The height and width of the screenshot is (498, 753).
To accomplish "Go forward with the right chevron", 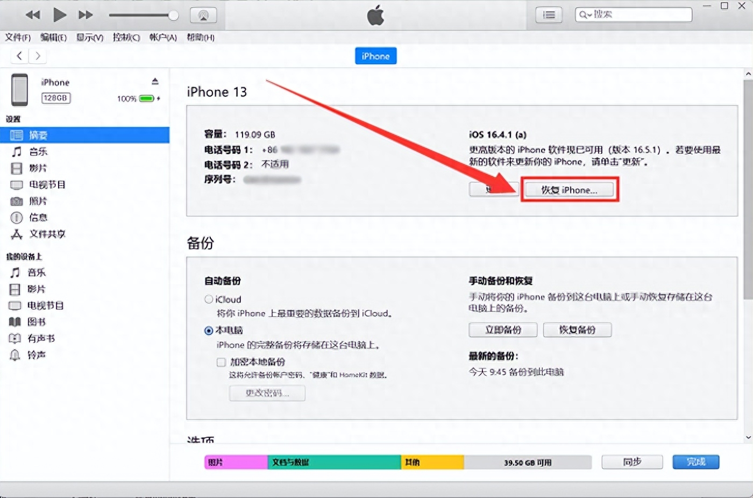I will tap(38, 55).
